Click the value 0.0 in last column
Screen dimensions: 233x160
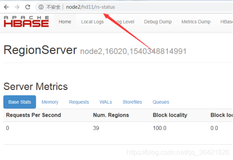pos(214,128)
